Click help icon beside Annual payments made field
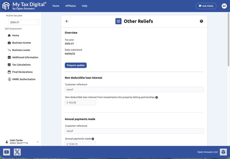230x159 pixels. click(93, 139)
